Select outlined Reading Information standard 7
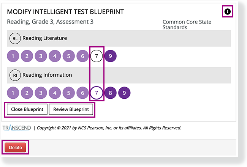Screen dimensions: 247x167 97,93
